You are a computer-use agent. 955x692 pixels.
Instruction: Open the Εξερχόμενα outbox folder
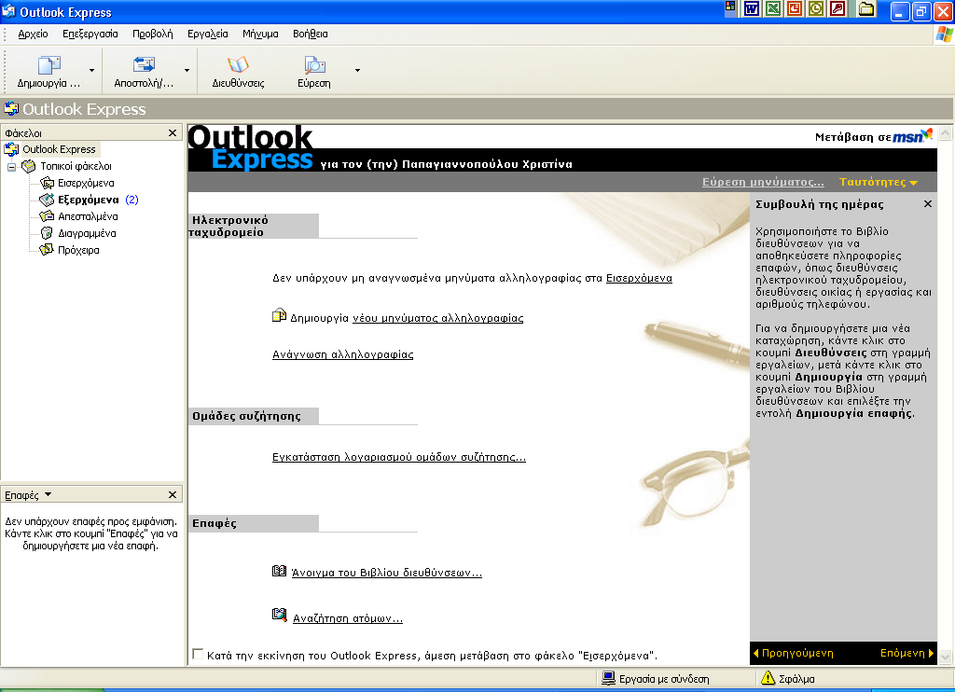coord(89,200)
